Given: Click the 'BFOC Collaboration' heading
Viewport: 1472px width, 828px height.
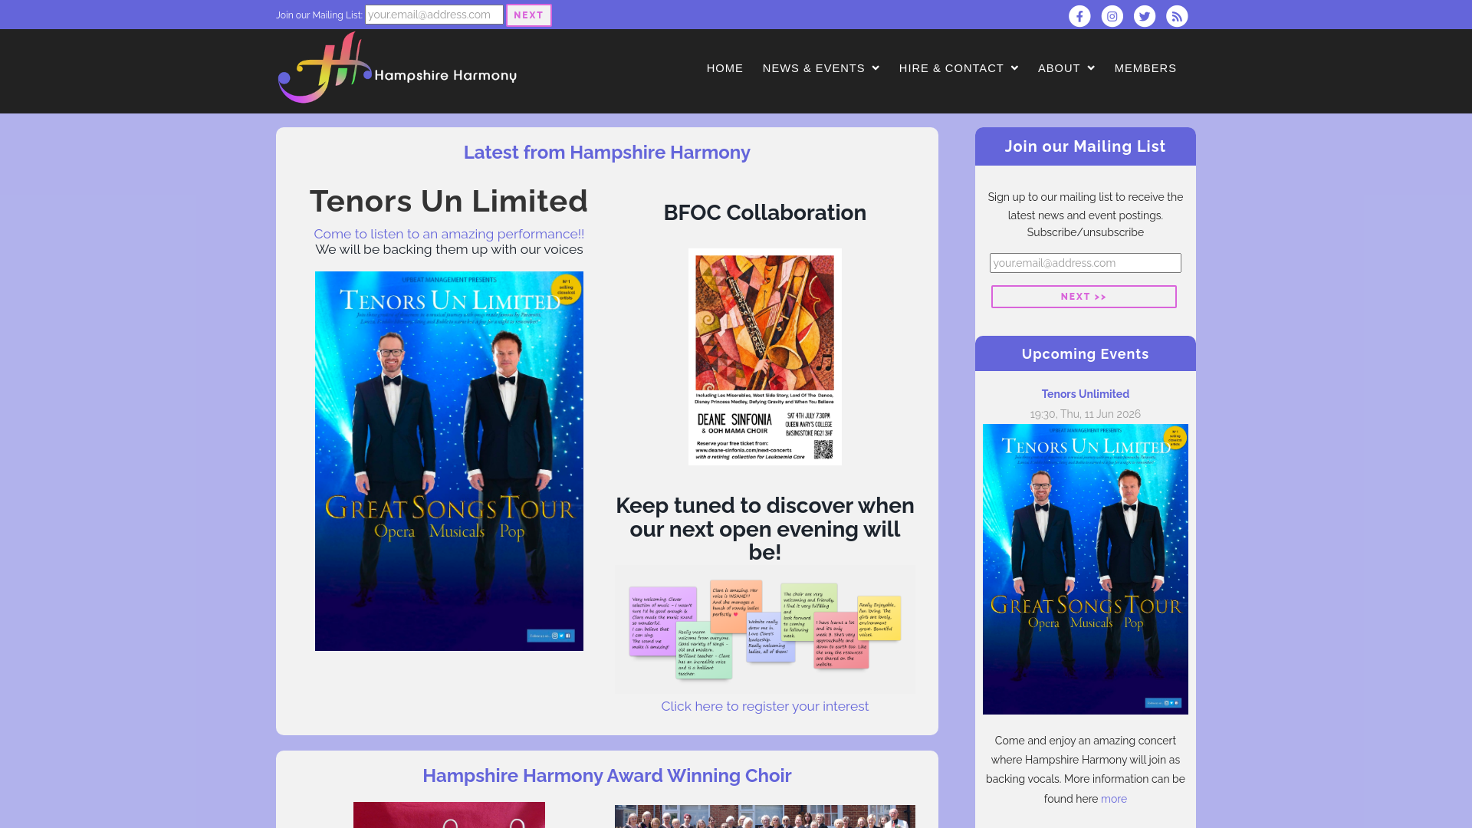Looking at the screenshot, I should coord(764,212).
